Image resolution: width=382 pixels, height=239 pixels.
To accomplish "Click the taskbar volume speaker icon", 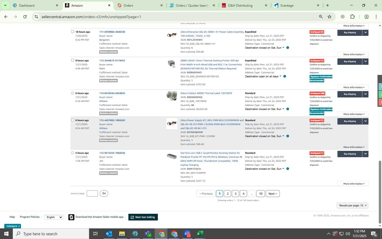I will [348, 234].
